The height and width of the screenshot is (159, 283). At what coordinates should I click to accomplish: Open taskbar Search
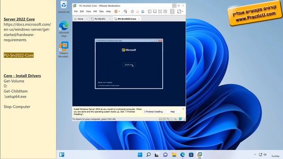pos(149,155)
